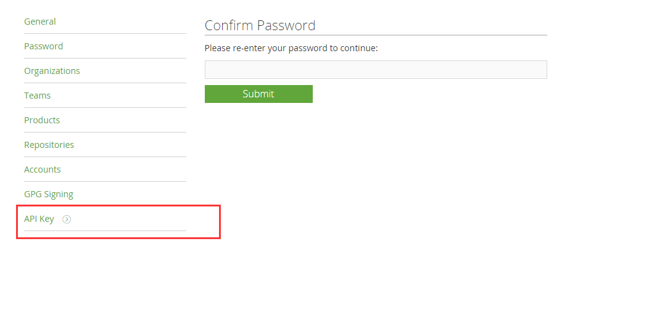Expand API Key using its circled chevron
657x310 pixels.
[x=67, y=219]
